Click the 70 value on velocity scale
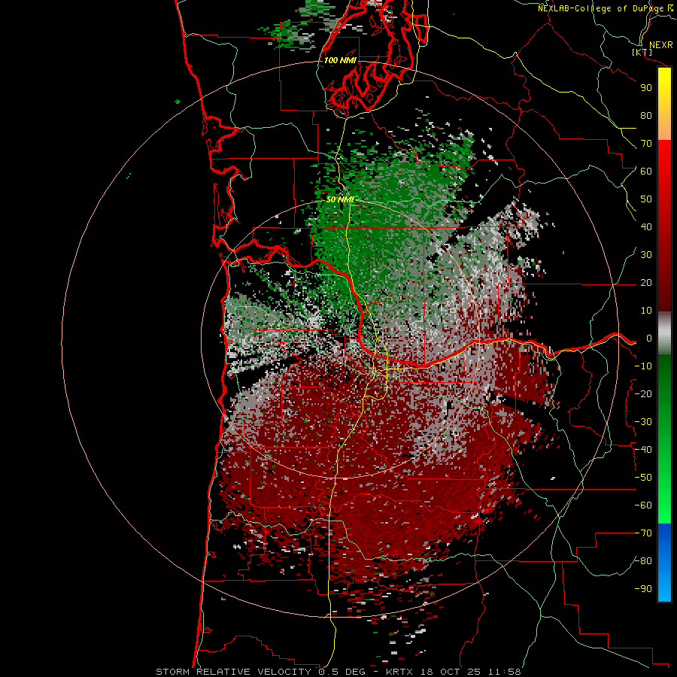The height and width of the screenshot is (677, 677). pos(646,144)
